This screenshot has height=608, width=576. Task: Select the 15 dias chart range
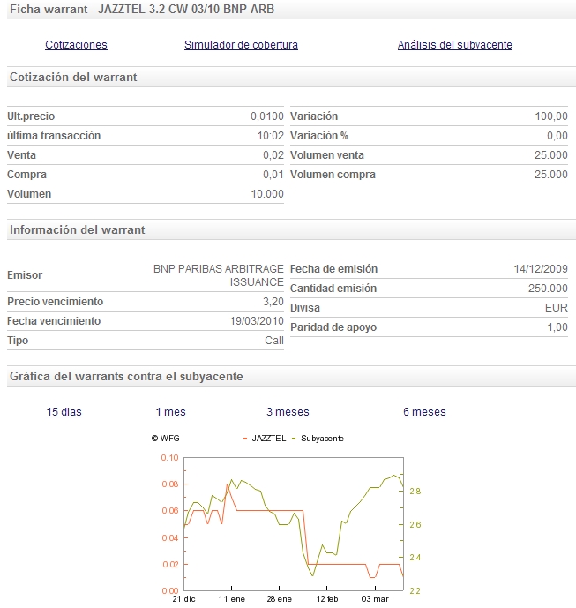coord(64,412)
